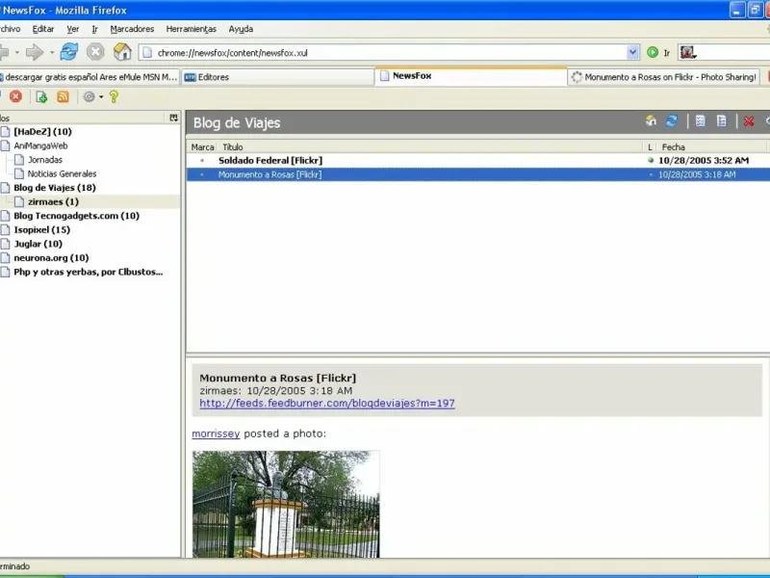This screenshot has width=770, height=578.
Task: Click the Firefox forward arrow button
Action: click(x=35, y=52)
